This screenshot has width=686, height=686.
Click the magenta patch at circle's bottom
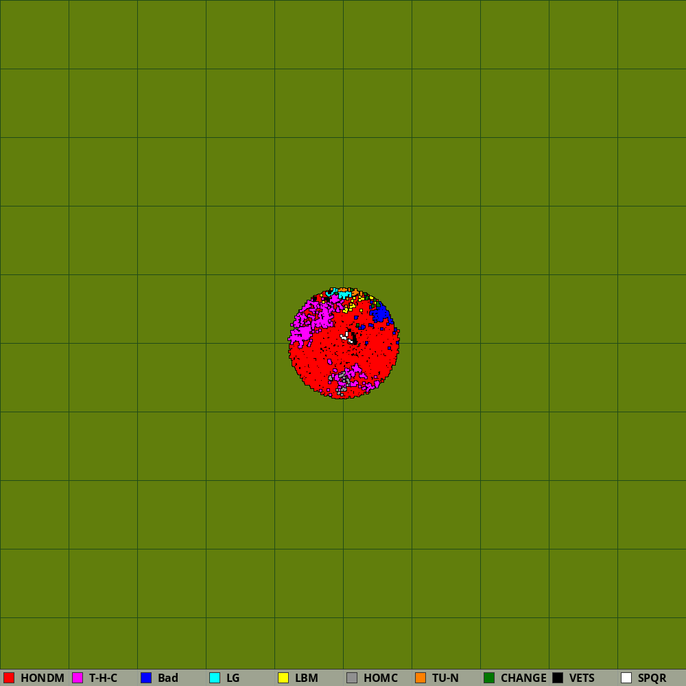(353, 374)
